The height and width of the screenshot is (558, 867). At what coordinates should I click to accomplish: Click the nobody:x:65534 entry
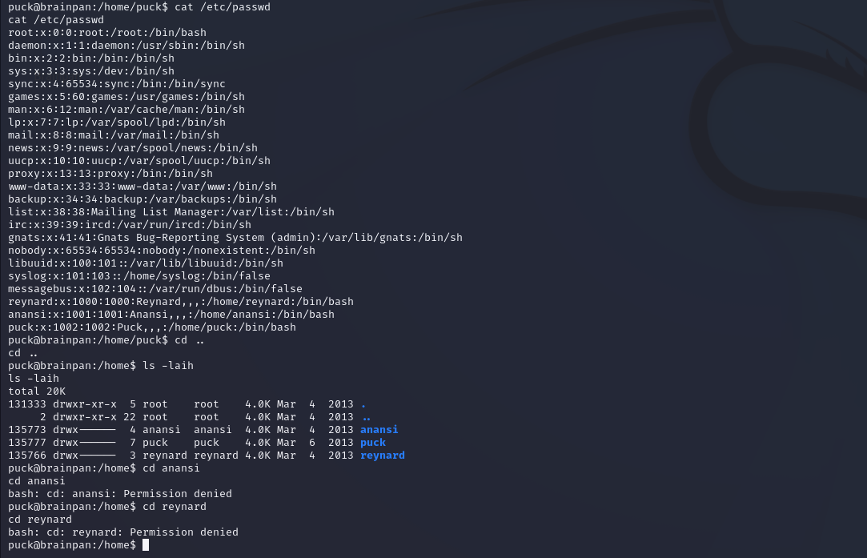coord(162,250)
